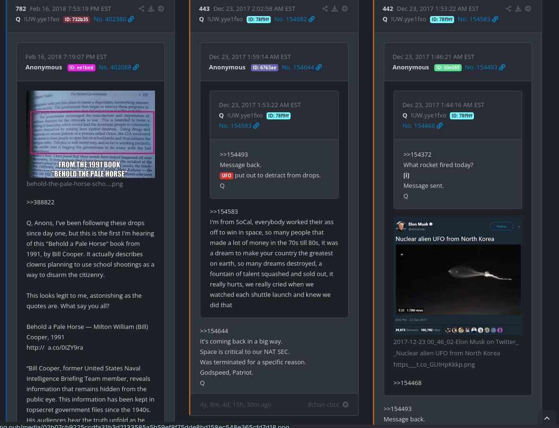Download post 782 using its download icon

151,8
